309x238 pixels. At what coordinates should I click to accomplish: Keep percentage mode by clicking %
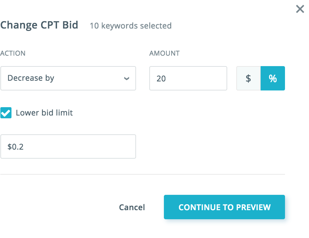(273, 78)
